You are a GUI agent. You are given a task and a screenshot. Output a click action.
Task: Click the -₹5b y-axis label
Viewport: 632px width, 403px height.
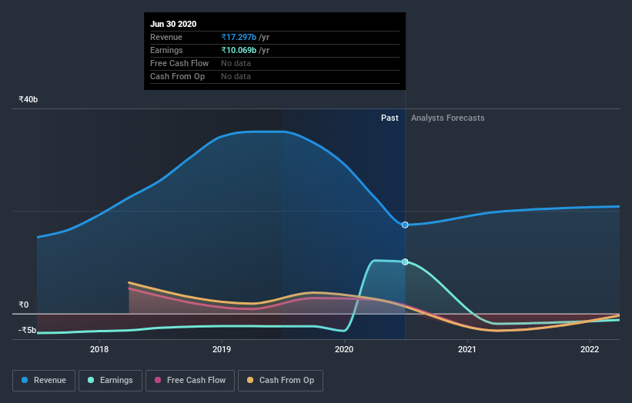click(x=28, y=330)
